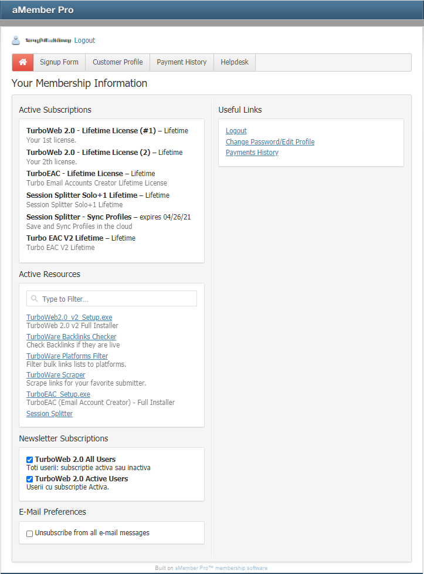Click Turbo EAC V2 Lifetime subscription title

click(65, 238)
